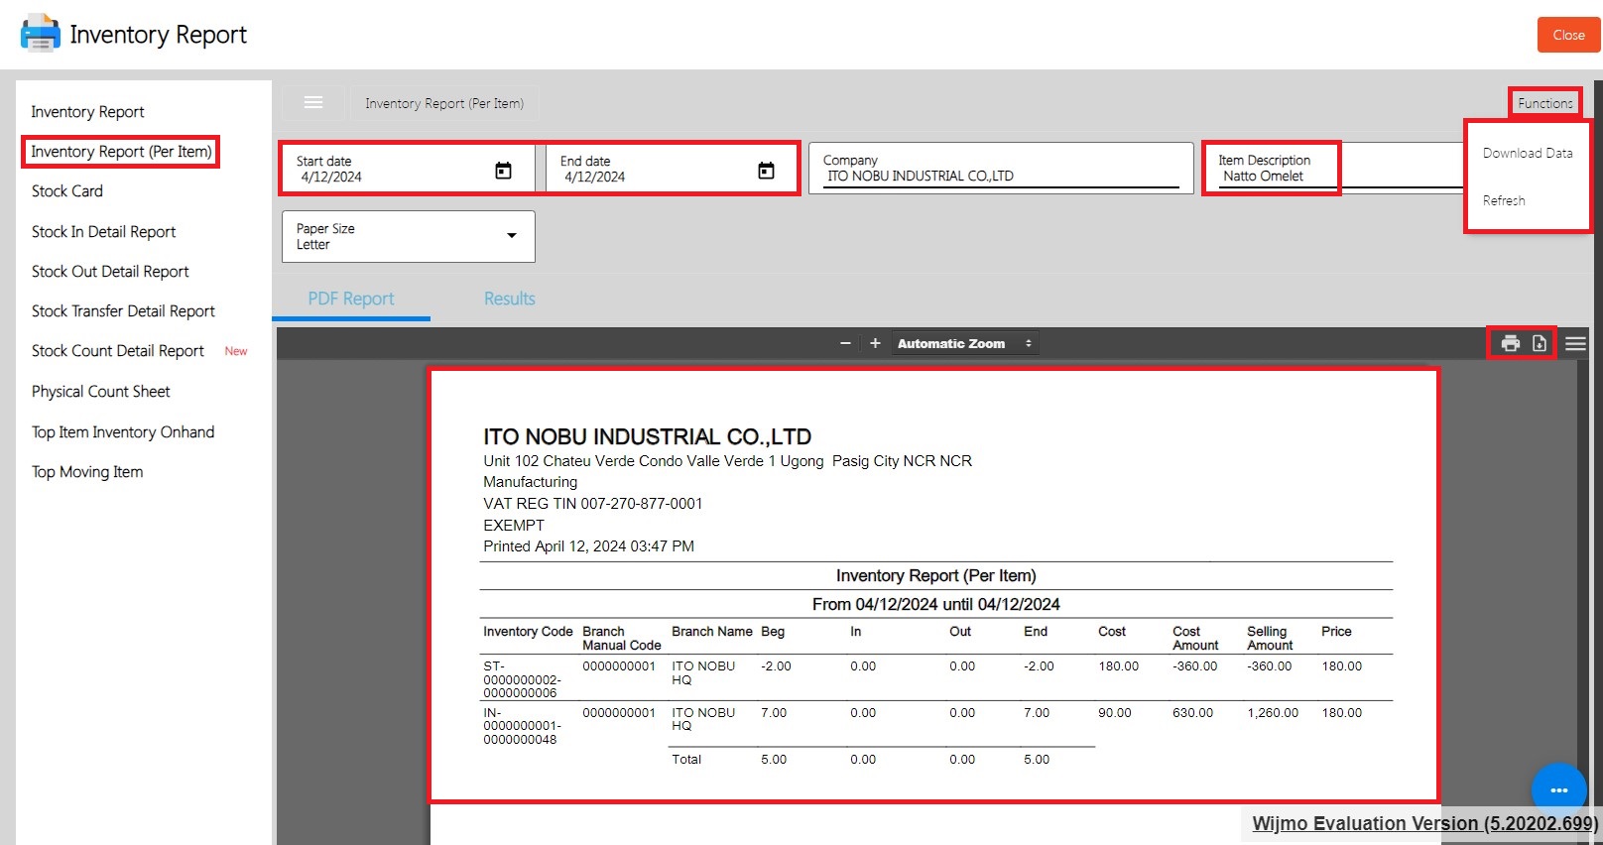1603x845 pixels.
Task: Print the PDF report
Action: (x=1510, y=343)
